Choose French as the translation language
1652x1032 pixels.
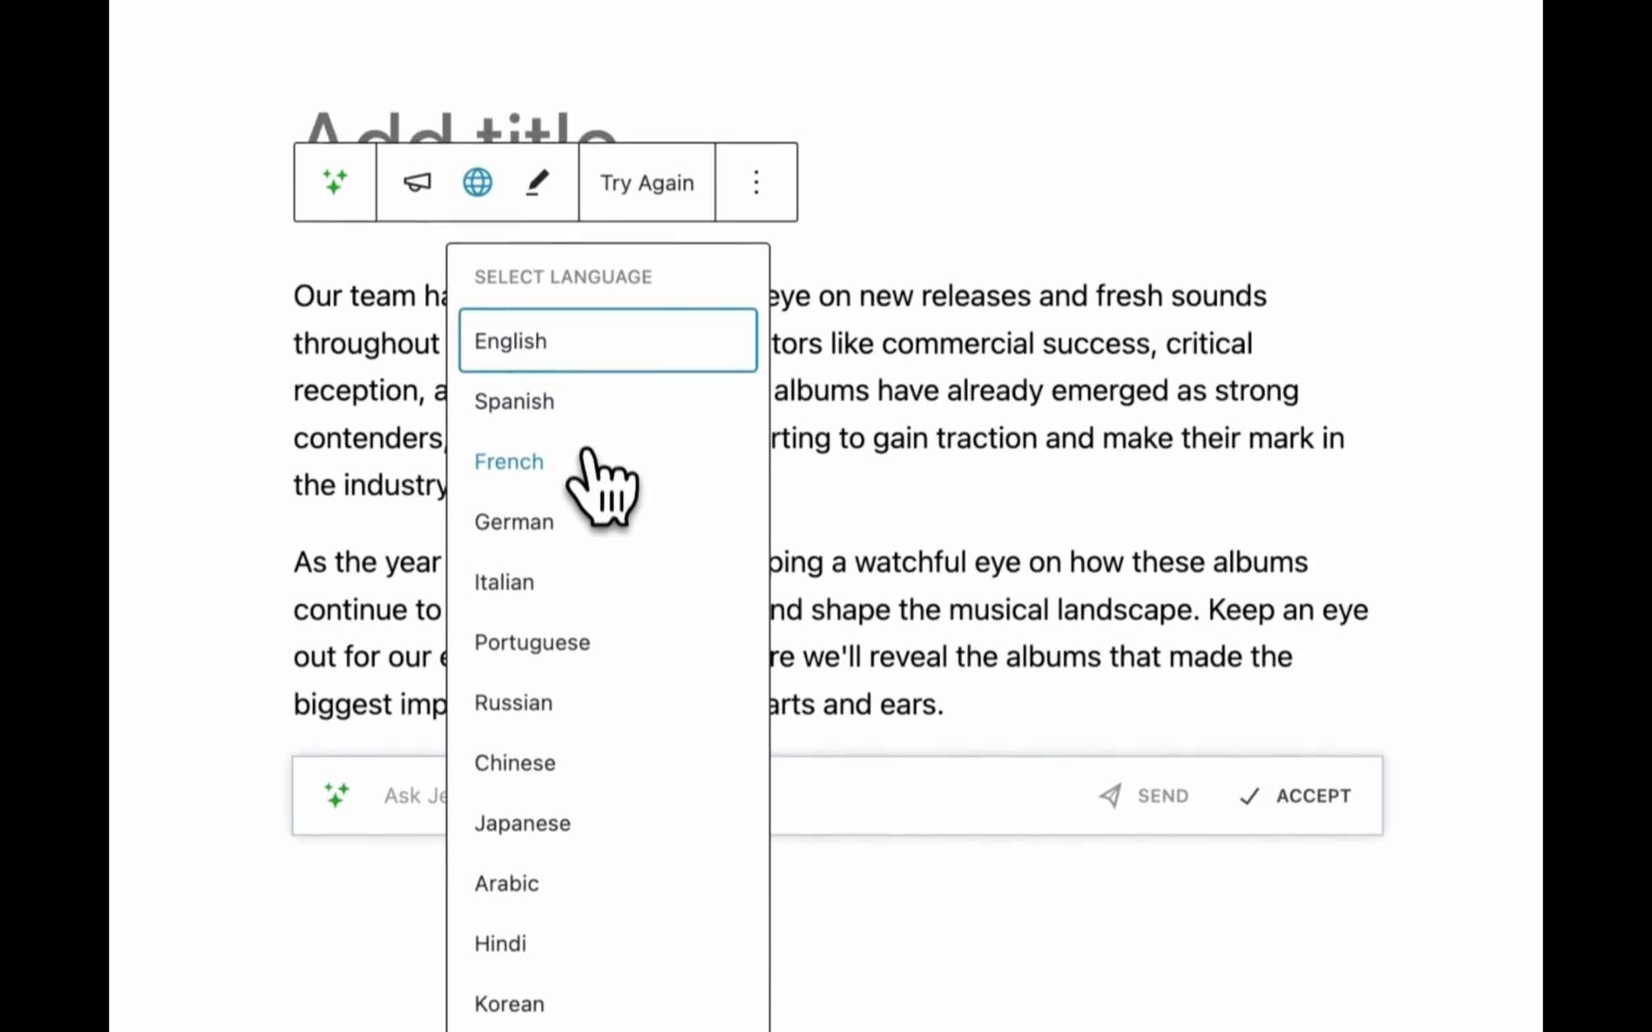(509, 461)
